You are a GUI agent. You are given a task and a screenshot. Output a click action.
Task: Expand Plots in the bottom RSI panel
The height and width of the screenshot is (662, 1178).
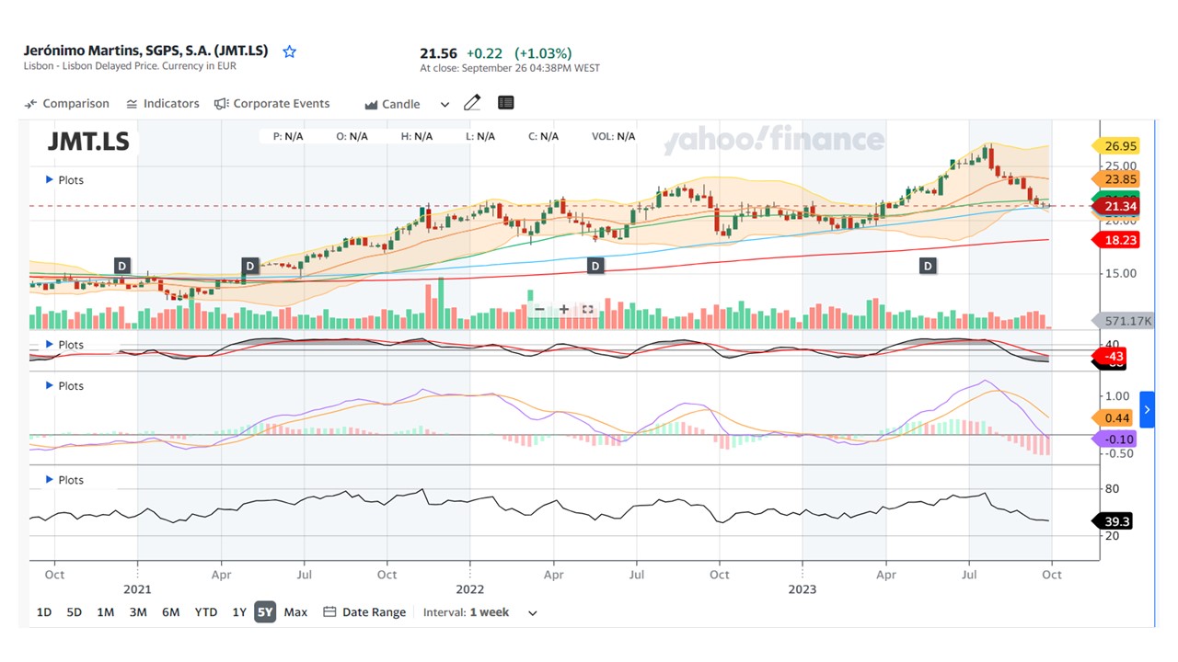pos(64,480)
